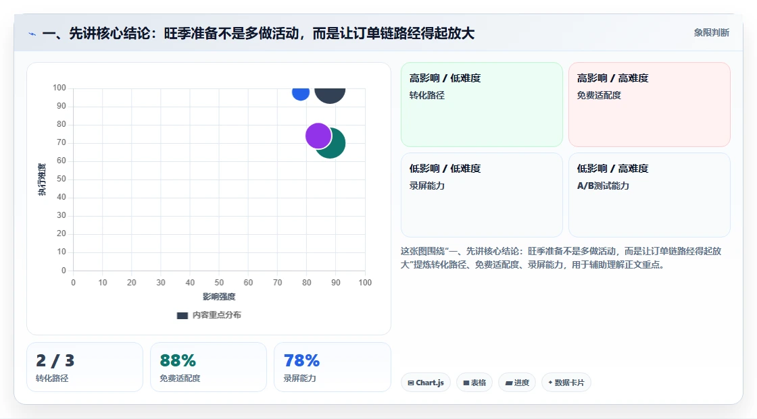Open the 低影响 / 高难度 quadrant card
757x419 pixels.
pos(650,195)
